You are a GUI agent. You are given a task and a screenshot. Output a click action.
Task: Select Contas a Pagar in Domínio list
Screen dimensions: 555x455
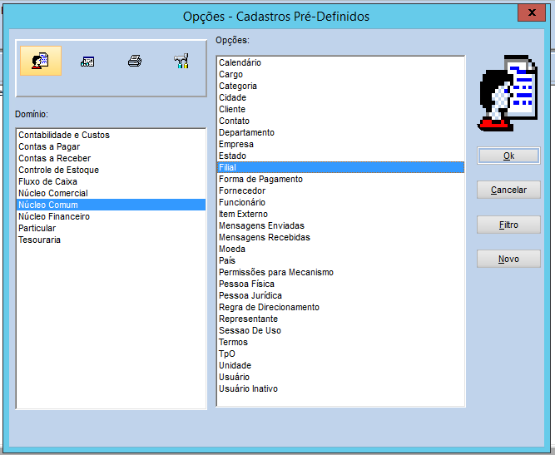click(49, 146)
